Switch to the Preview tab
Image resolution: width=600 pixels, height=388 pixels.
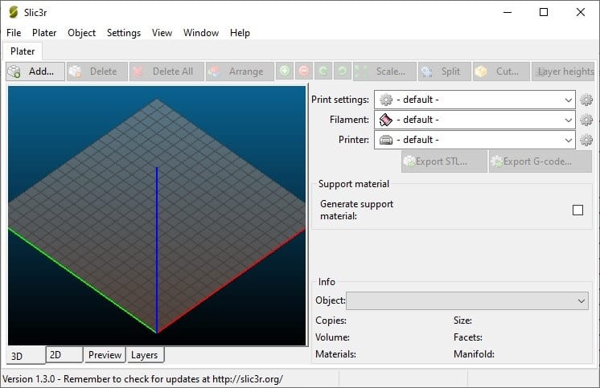(x=105, y=355)
